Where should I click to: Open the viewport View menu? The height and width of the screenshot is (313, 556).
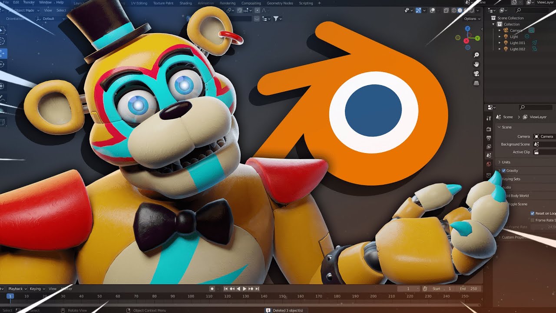click(48, 10)
